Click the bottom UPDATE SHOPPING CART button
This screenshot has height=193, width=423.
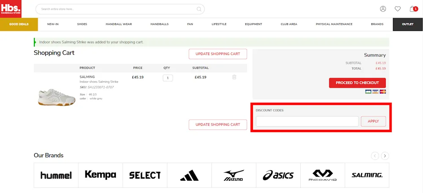coord(218,125)
